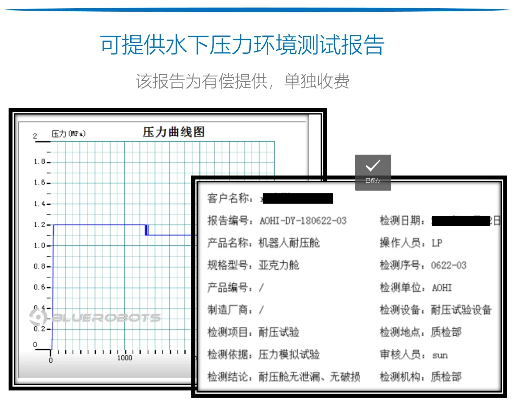Click the model value 亚克力舱

click(279, 265)
